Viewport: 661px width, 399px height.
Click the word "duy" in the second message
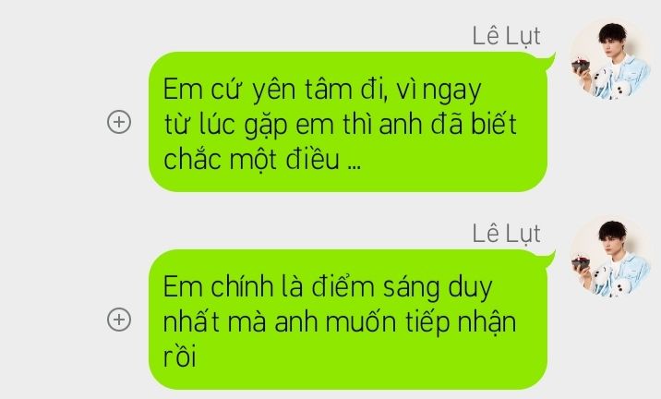tap(470, 288)
